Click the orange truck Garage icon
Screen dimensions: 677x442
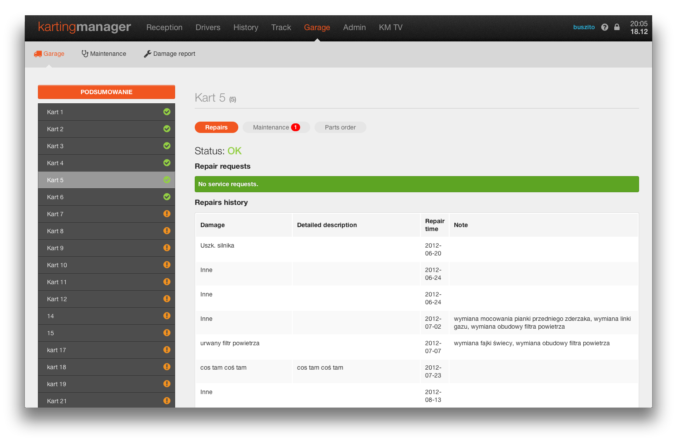click(38, 54)
